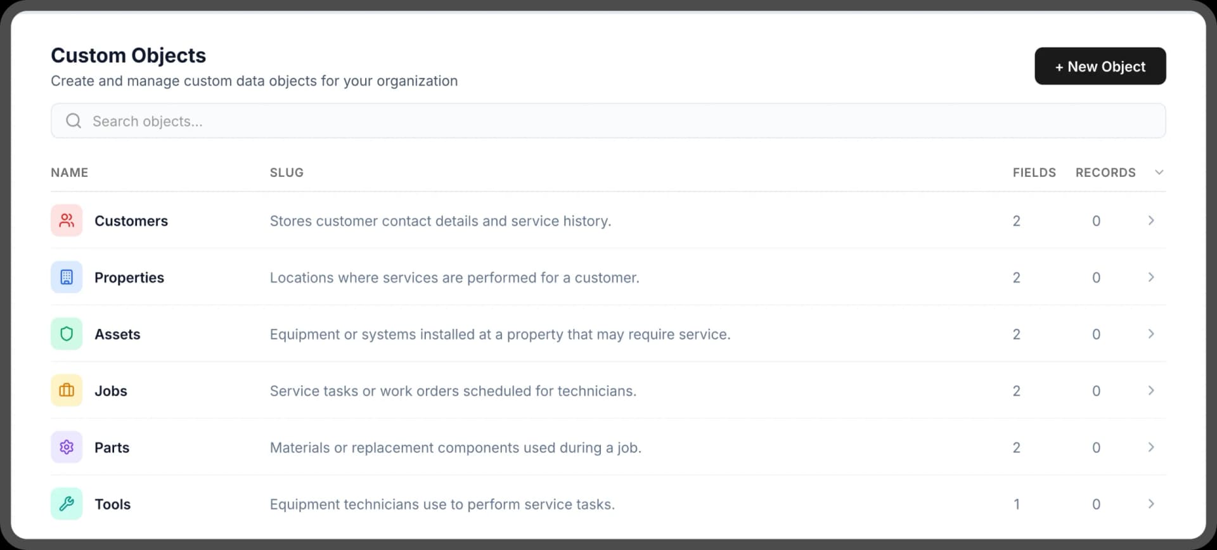1217x550 pixels.
Task: Open the Jobs row chevron arrow
Action: point(1151,390)
